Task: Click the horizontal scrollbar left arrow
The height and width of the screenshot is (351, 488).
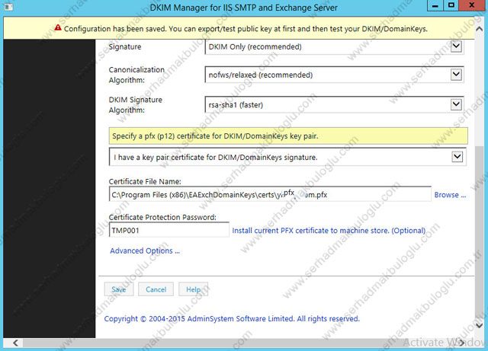Action: [x=15, y=343]
